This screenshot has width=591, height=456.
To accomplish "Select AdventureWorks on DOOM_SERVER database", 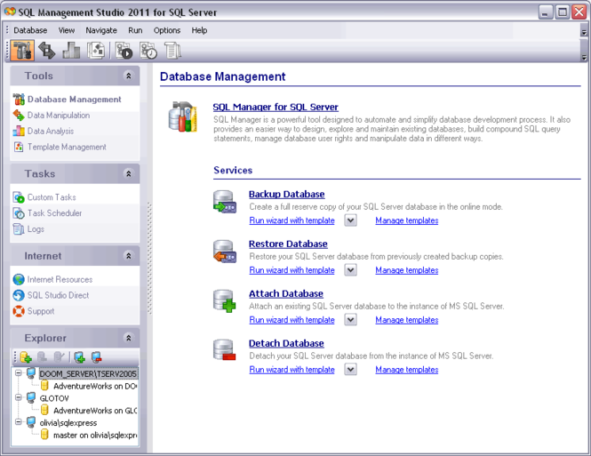I will 95,387.
